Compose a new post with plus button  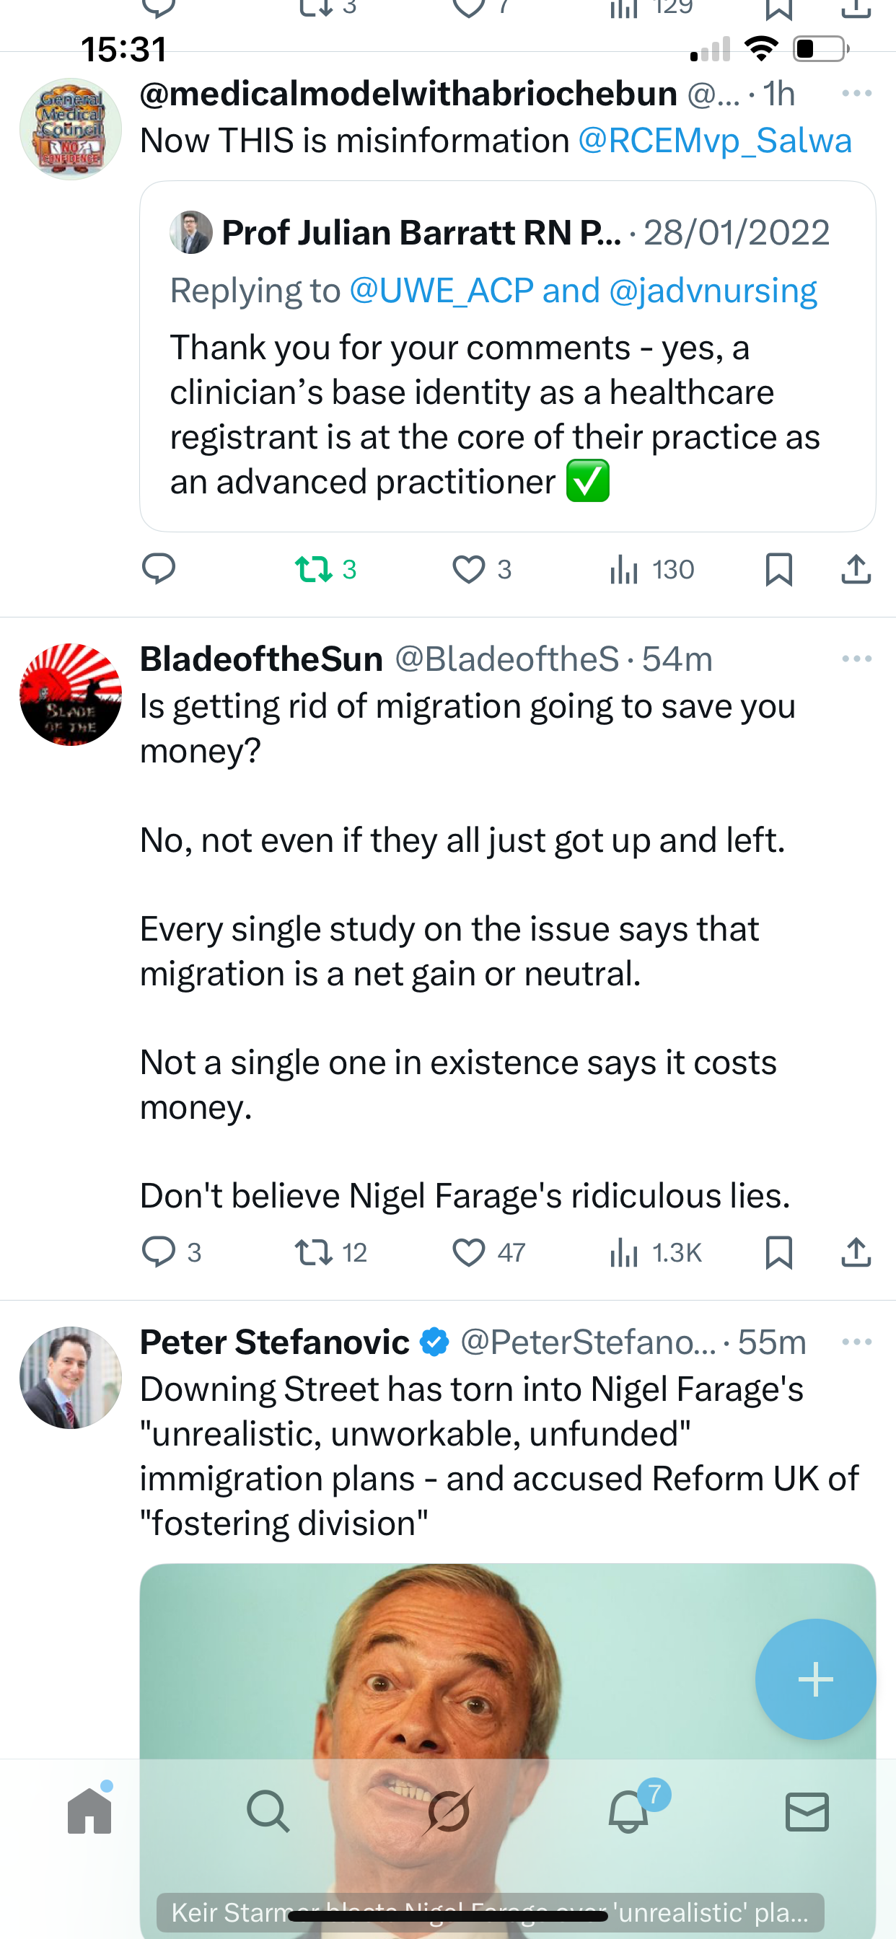[815, 1679]
